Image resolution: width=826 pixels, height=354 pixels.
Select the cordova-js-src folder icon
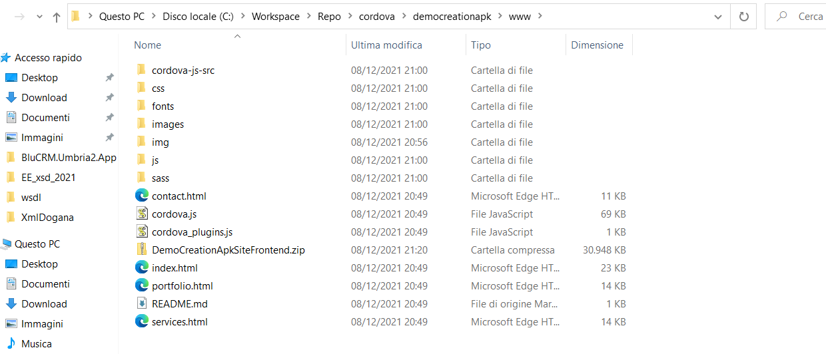click(x=141, y=70)
